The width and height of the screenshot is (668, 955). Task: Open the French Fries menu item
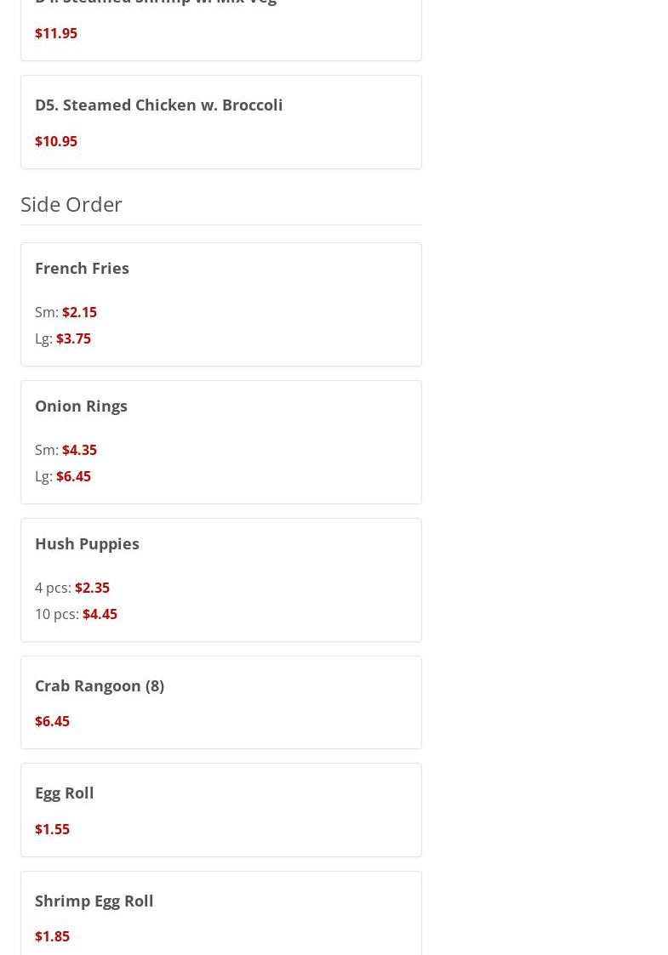point(82,268)
